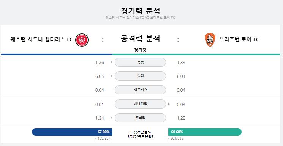Click the Western Sydney Wanderers team logo

[82, 40]
